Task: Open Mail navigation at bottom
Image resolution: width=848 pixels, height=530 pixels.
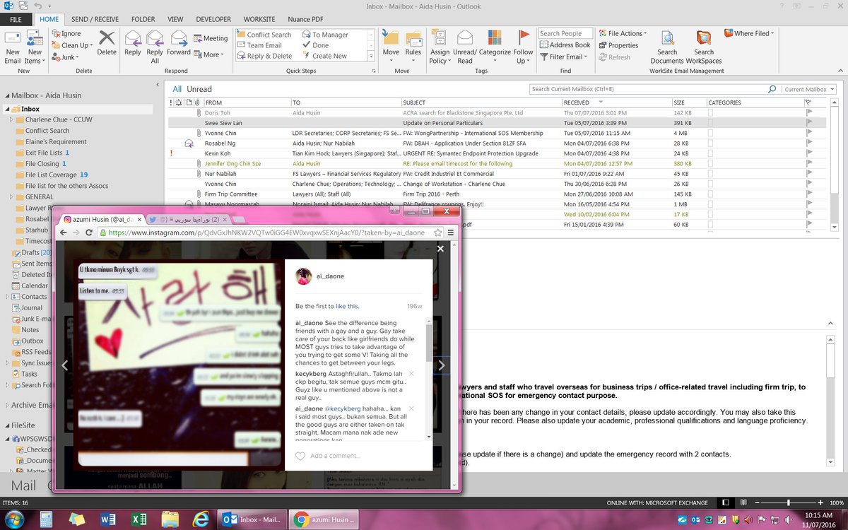Action: coord(23,485)
